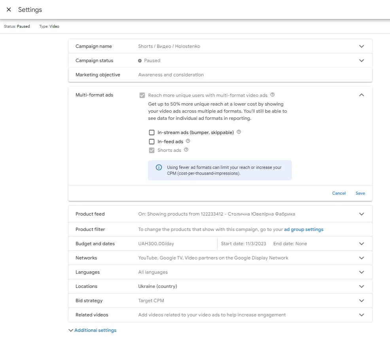Click Type: Video label in header
The width and height of the screenshot is (390, 337).
point(49,27)
